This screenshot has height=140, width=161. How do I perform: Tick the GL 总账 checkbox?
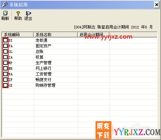click(5, 51)
